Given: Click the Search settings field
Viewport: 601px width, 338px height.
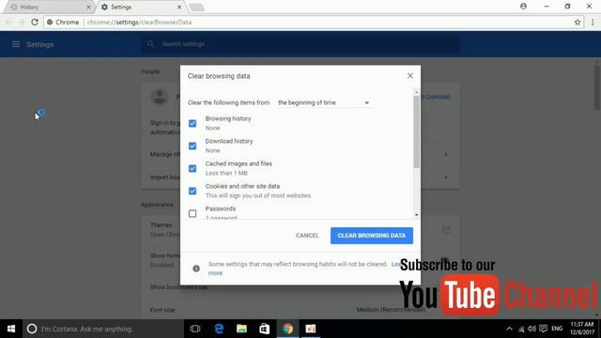Looking at the screenshot, I should coord(300,44).
